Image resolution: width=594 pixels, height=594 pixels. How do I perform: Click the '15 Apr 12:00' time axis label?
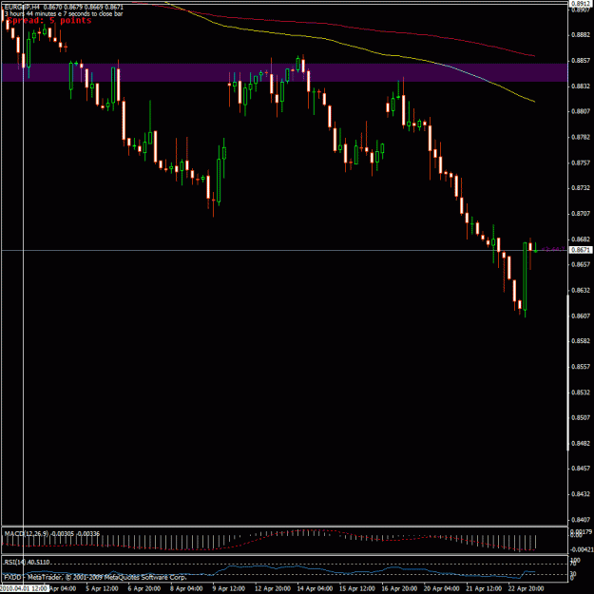coord(357,588)
